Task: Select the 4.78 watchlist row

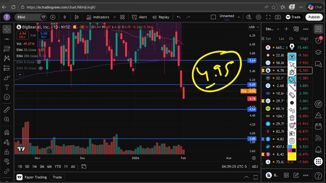Action: (287, 70)
